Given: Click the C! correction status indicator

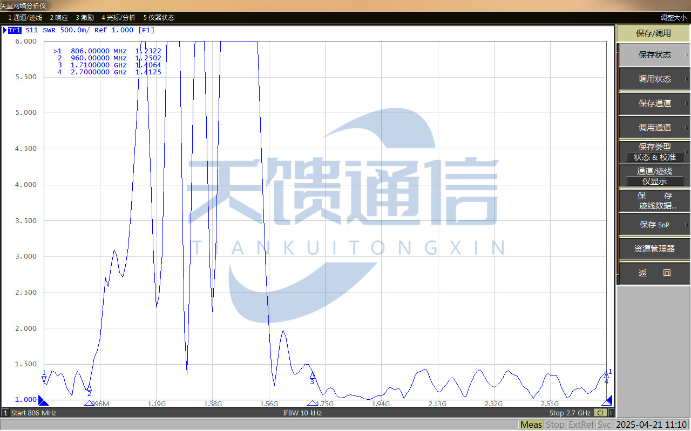Looking at the screenshot, I should (x=600, y=413).
